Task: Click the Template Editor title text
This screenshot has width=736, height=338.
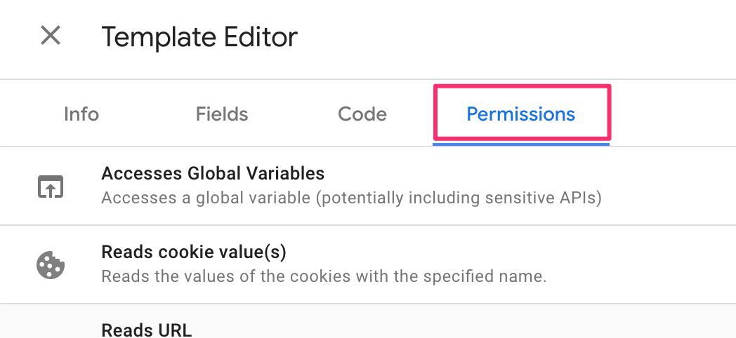Action: coord(199,36)
